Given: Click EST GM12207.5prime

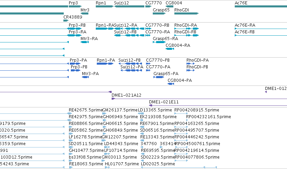Looking at the screenshot, I should pos(119,137).
